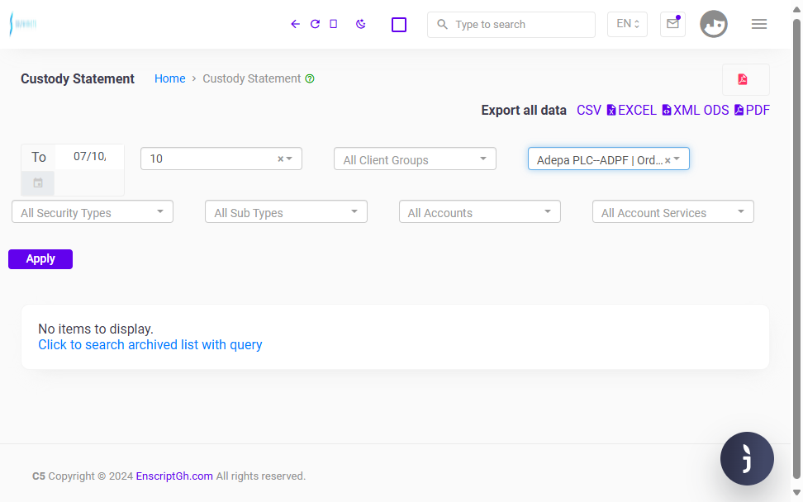
Task: Click the scrollbar down arrow
Action: point(796,492)
